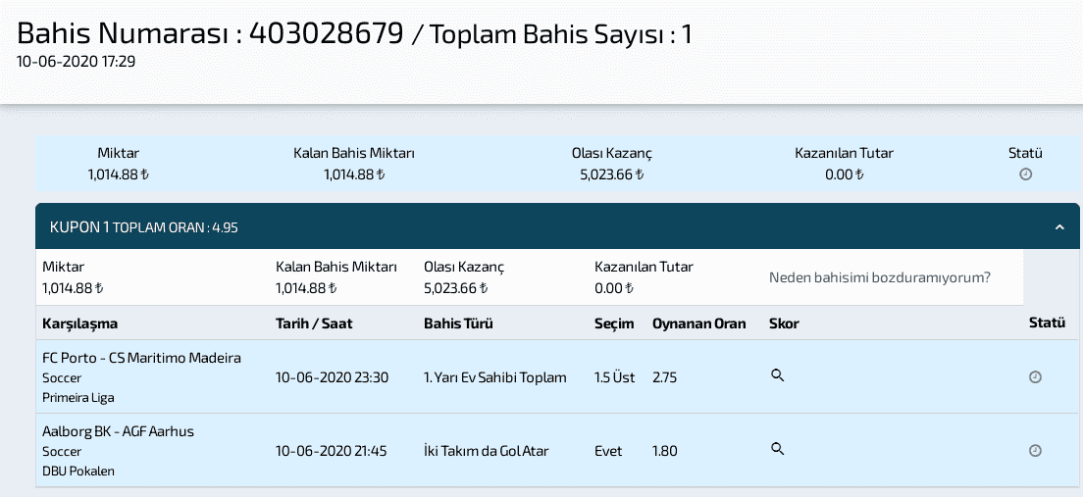Click Olası Kazanç 5,023.66 in top summary
1083x497 pixels.
click(612, 174)
